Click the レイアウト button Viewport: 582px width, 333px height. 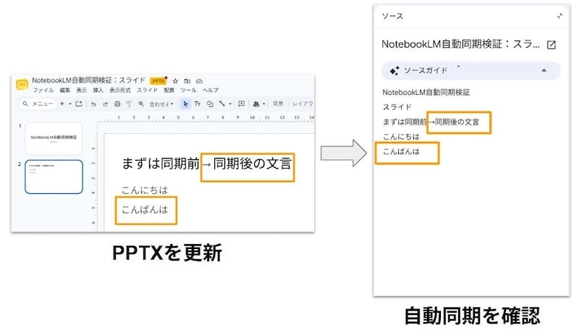click(303, 104)
